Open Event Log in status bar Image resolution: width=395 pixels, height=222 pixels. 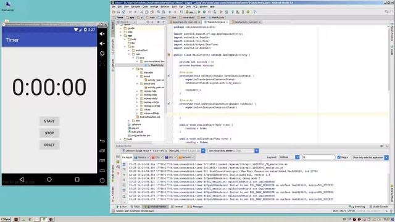(357, 207)
